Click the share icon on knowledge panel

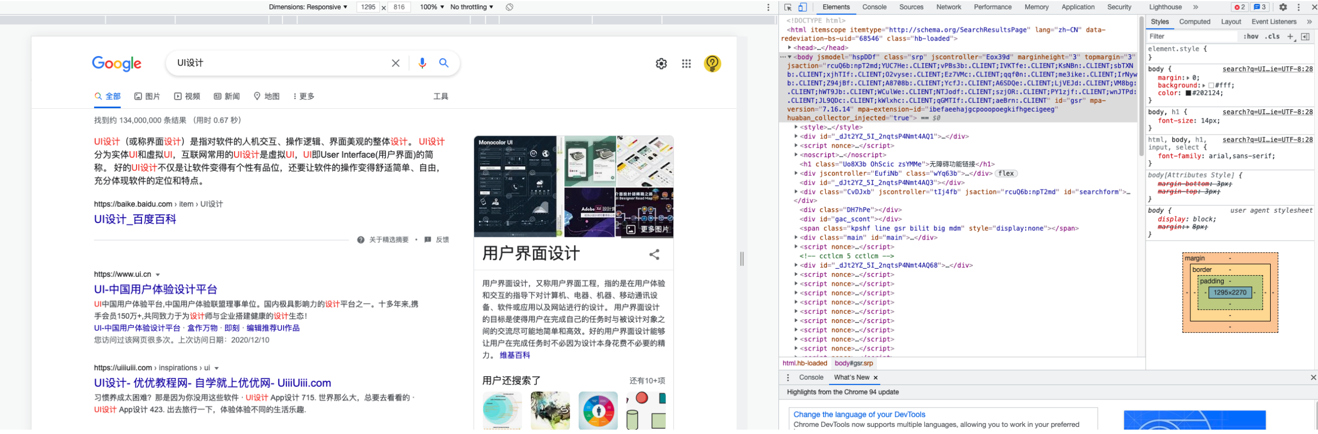tap(655, 254)
